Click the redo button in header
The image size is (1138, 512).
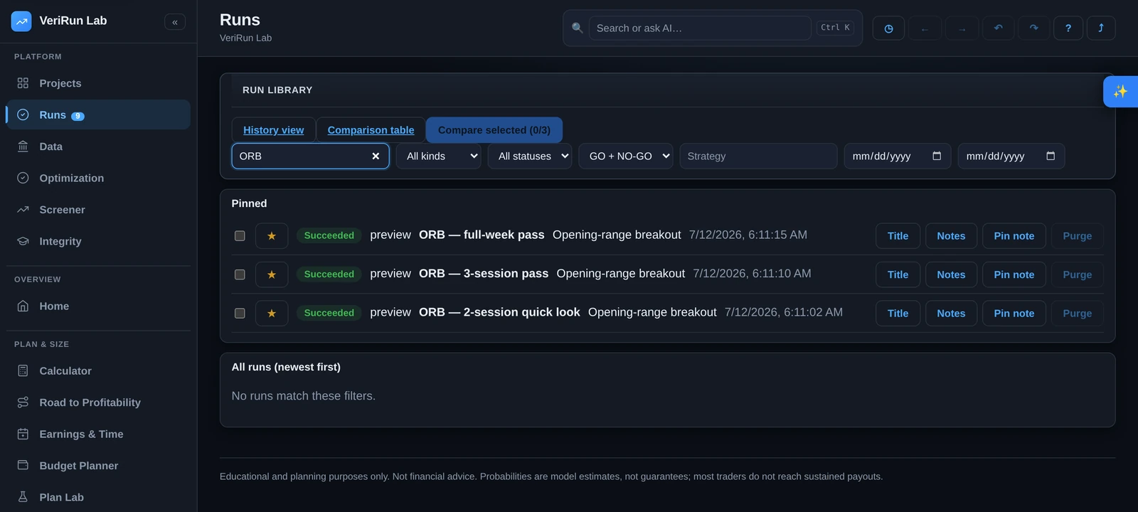1034,28
